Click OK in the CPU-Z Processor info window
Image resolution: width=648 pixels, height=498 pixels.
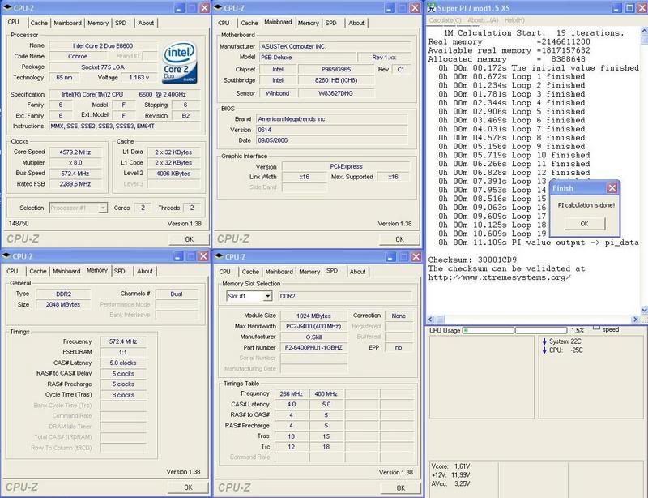click(x=190, y=239)
